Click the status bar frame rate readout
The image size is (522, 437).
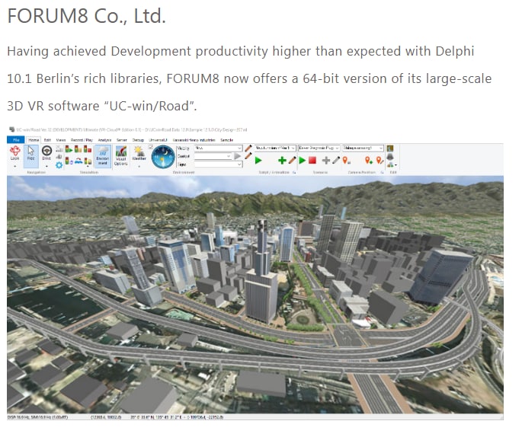[37, 416]
